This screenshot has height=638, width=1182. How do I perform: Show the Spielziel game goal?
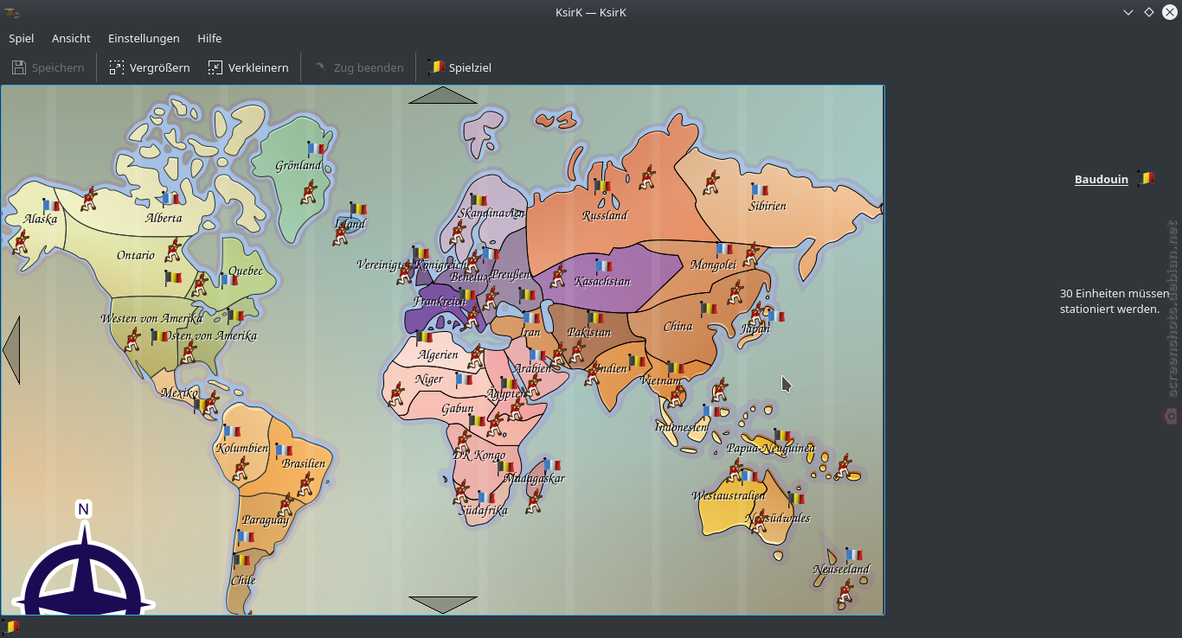tap(459, 67)
